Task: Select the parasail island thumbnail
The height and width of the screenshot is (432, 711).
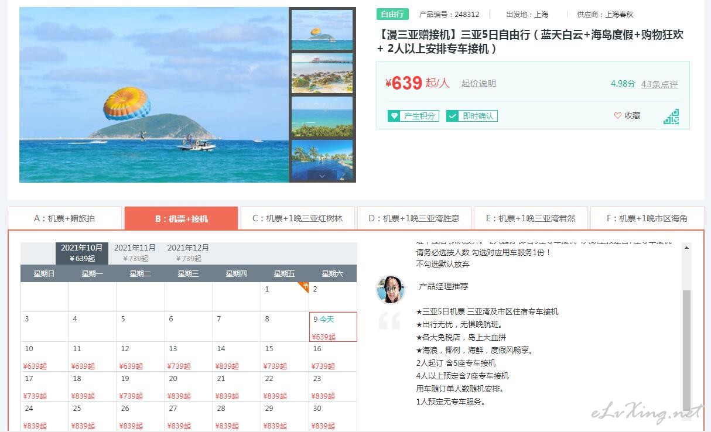Action: [x=322, y=30]
